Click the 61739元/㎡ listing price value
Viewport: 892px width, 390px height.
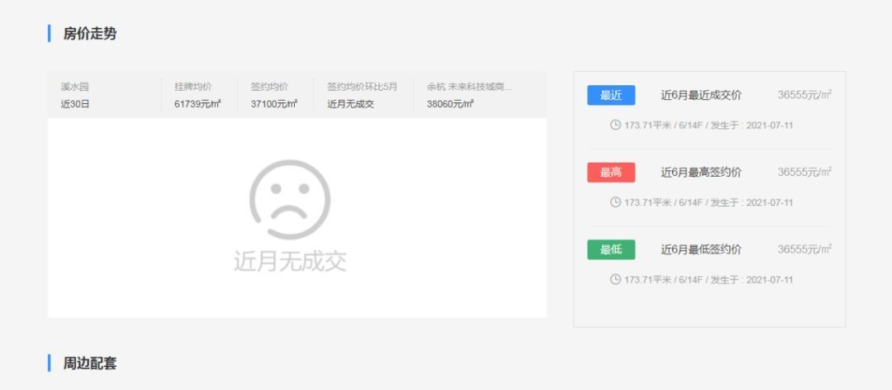point(197,104)
